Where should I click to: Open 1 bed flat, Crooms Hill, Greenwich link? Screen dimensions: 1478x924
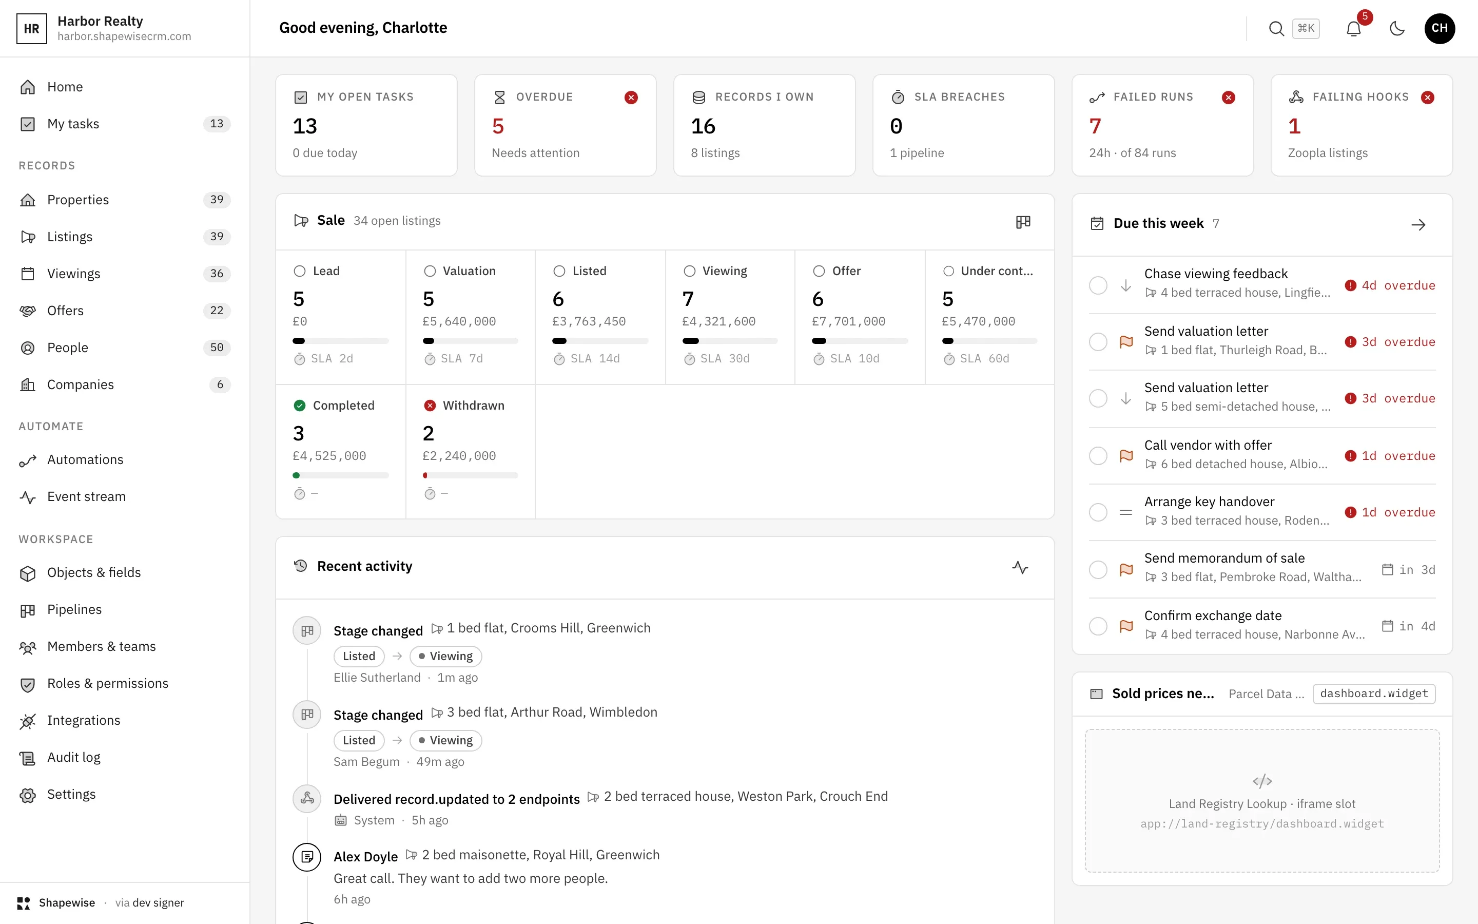point(540,628)
